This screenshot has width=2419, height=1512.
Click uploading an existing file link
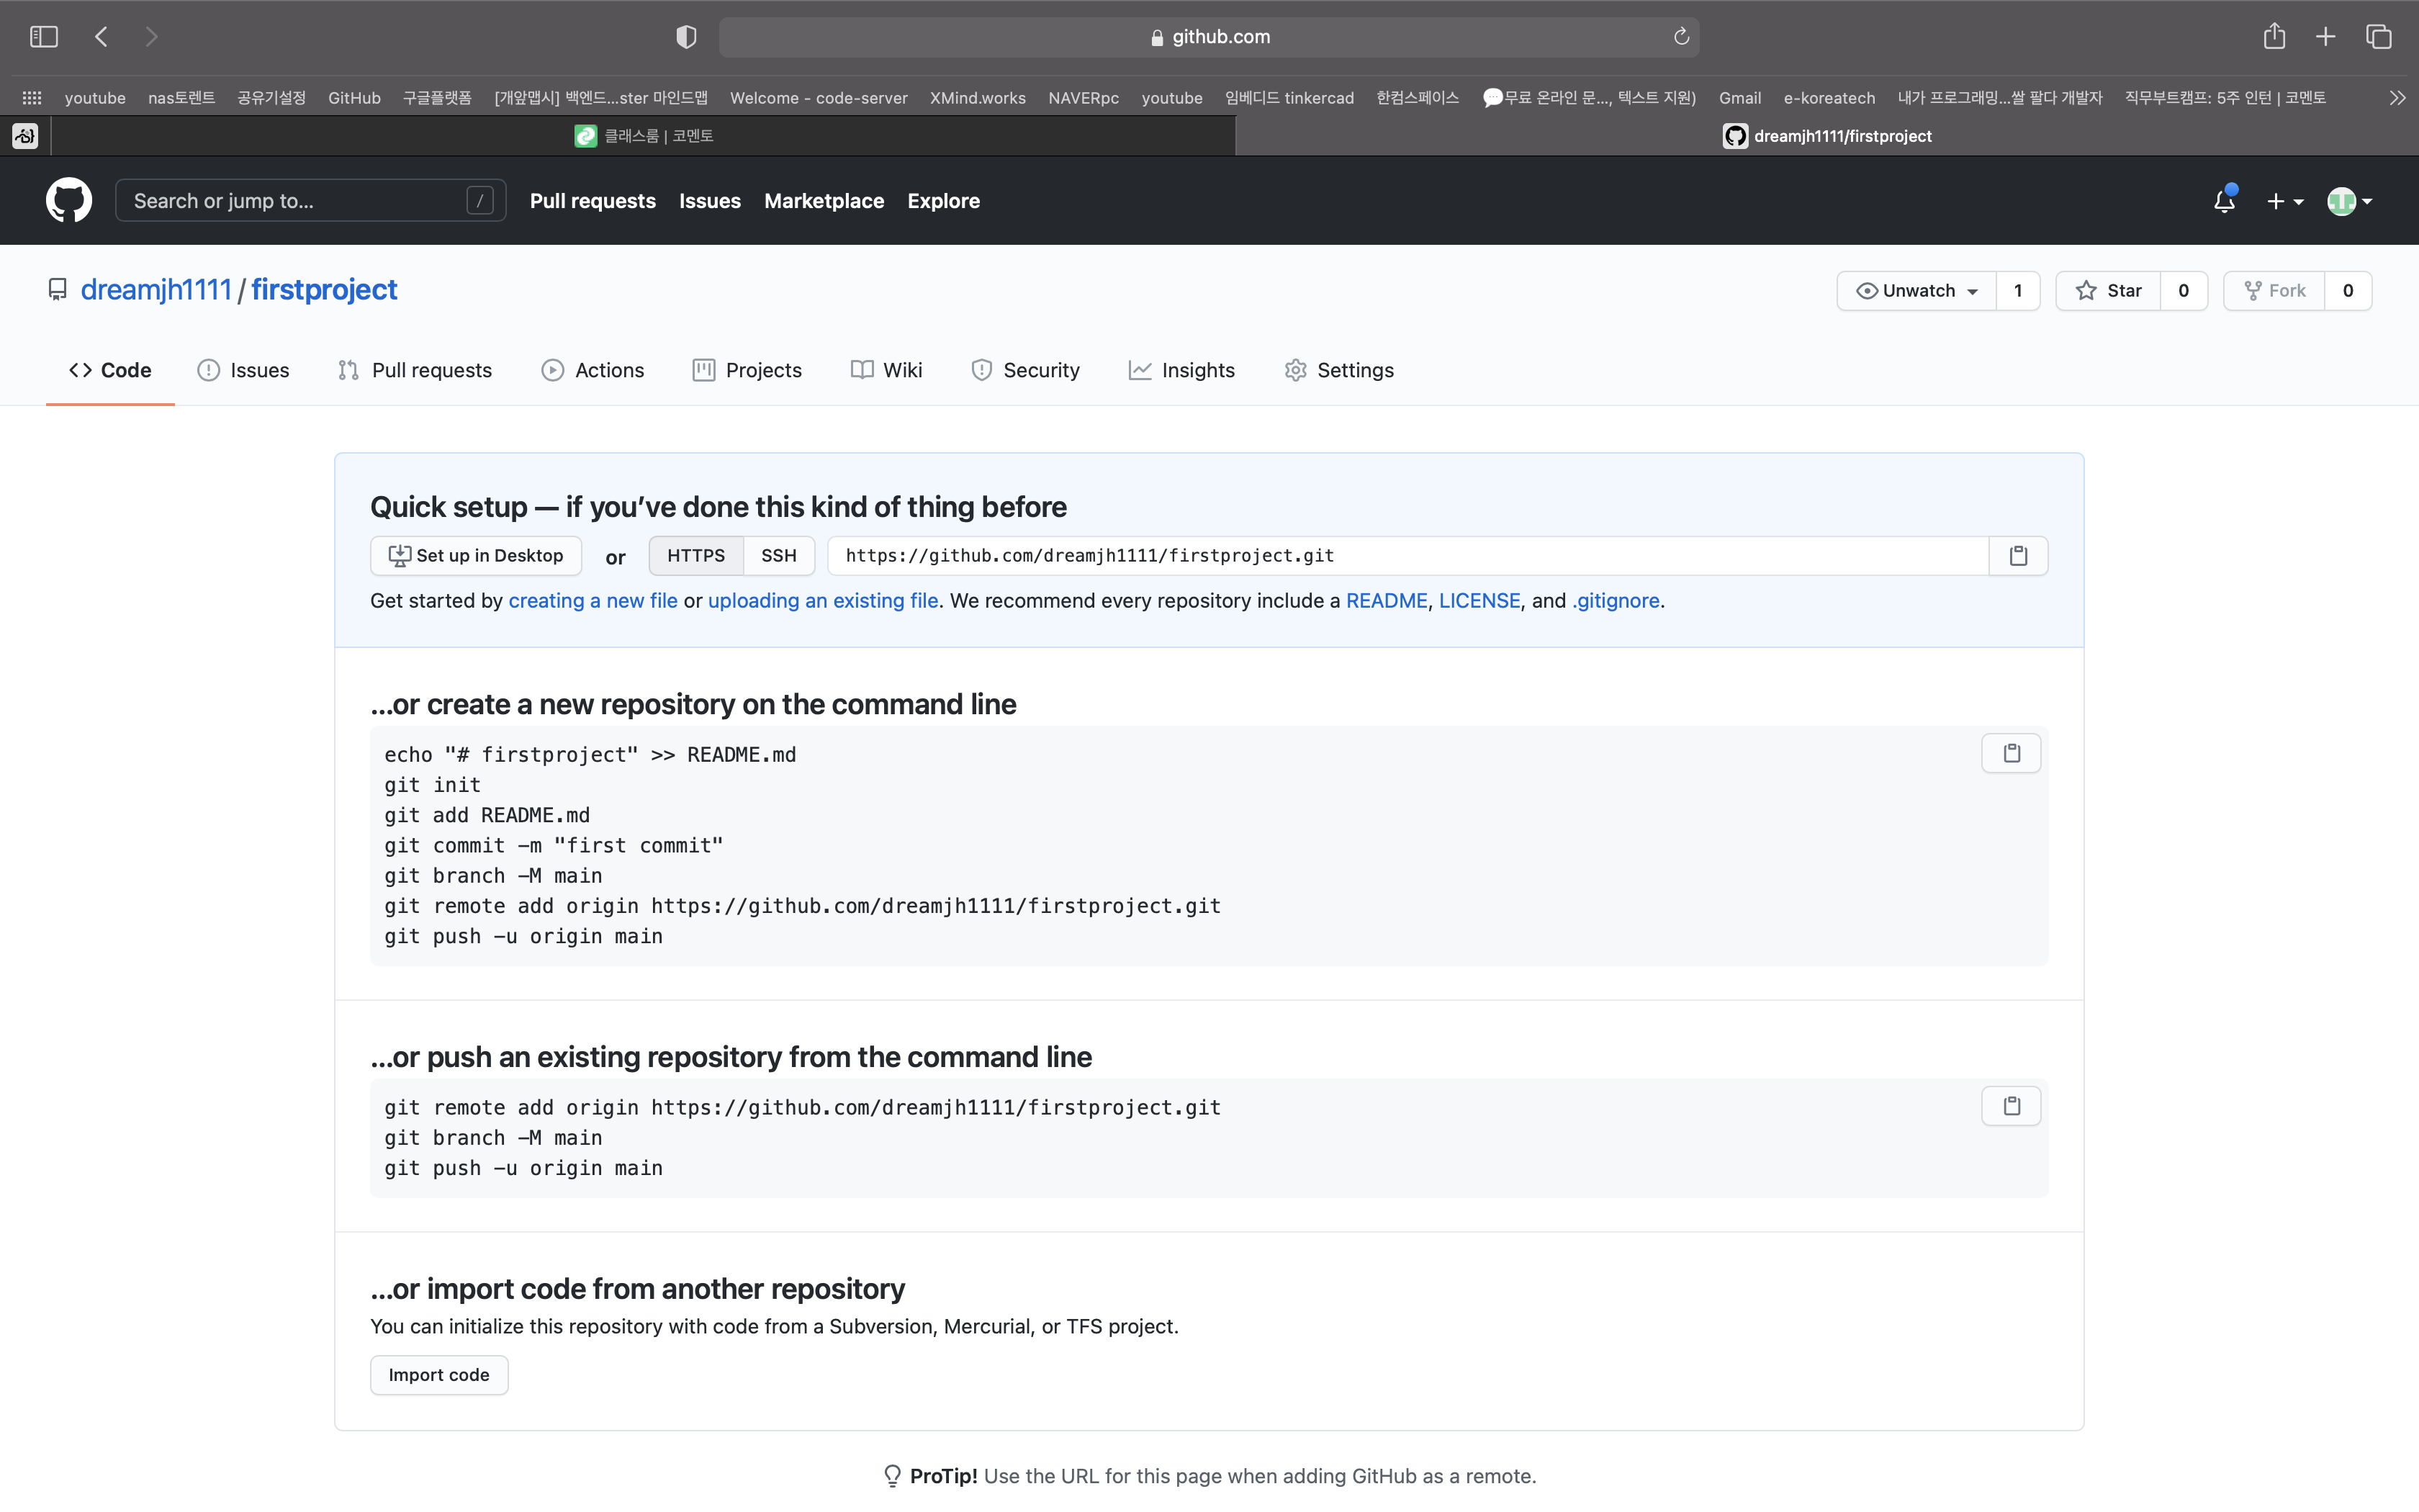823,601
